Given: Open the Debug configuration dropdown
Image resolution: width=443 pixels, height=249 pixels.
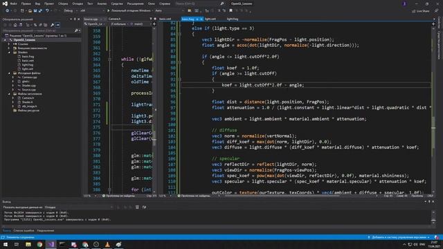Looking at the screenshot, I should click(70, 11).
